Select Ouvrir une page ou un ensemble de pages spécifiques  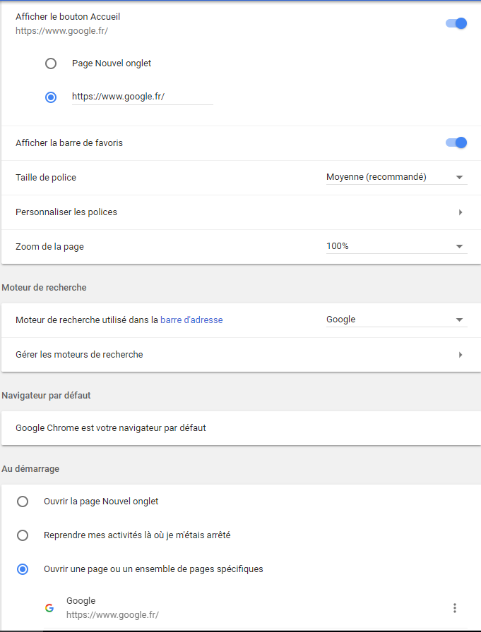tap(23, 569)
